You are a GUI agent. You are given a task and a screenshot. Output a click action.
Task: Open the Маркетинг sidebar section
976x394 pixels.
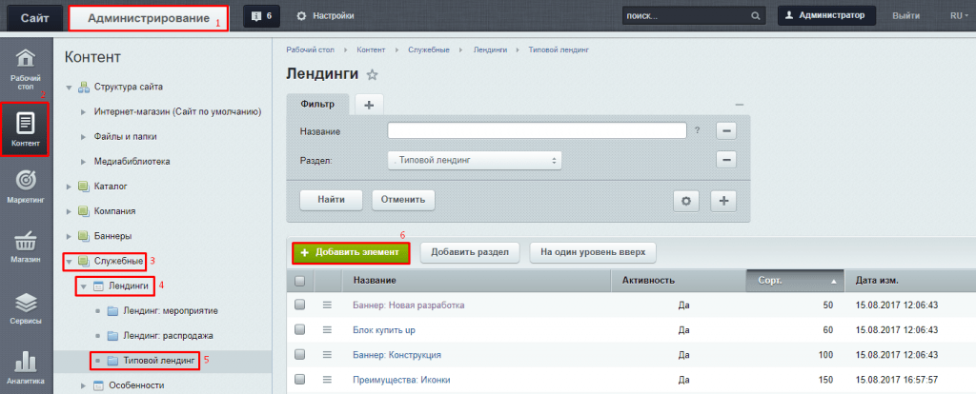[26, 187]
